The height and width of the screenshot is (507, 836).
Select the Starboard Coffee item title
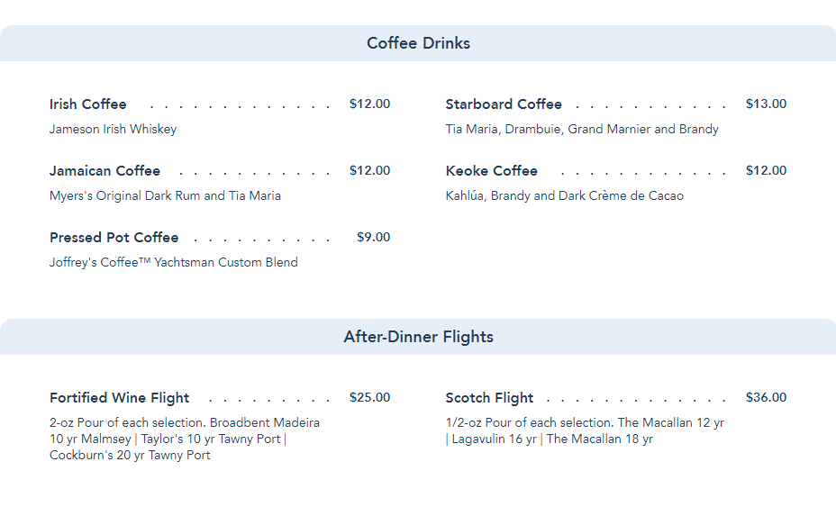pos(504,104)
